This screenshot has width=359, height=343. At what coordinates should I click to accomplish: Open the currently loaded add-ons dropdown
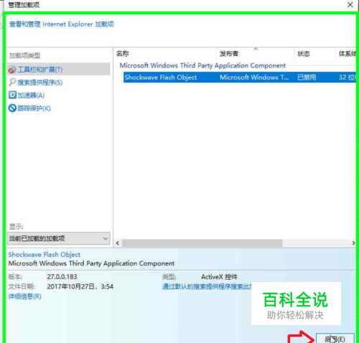[58, 238]
